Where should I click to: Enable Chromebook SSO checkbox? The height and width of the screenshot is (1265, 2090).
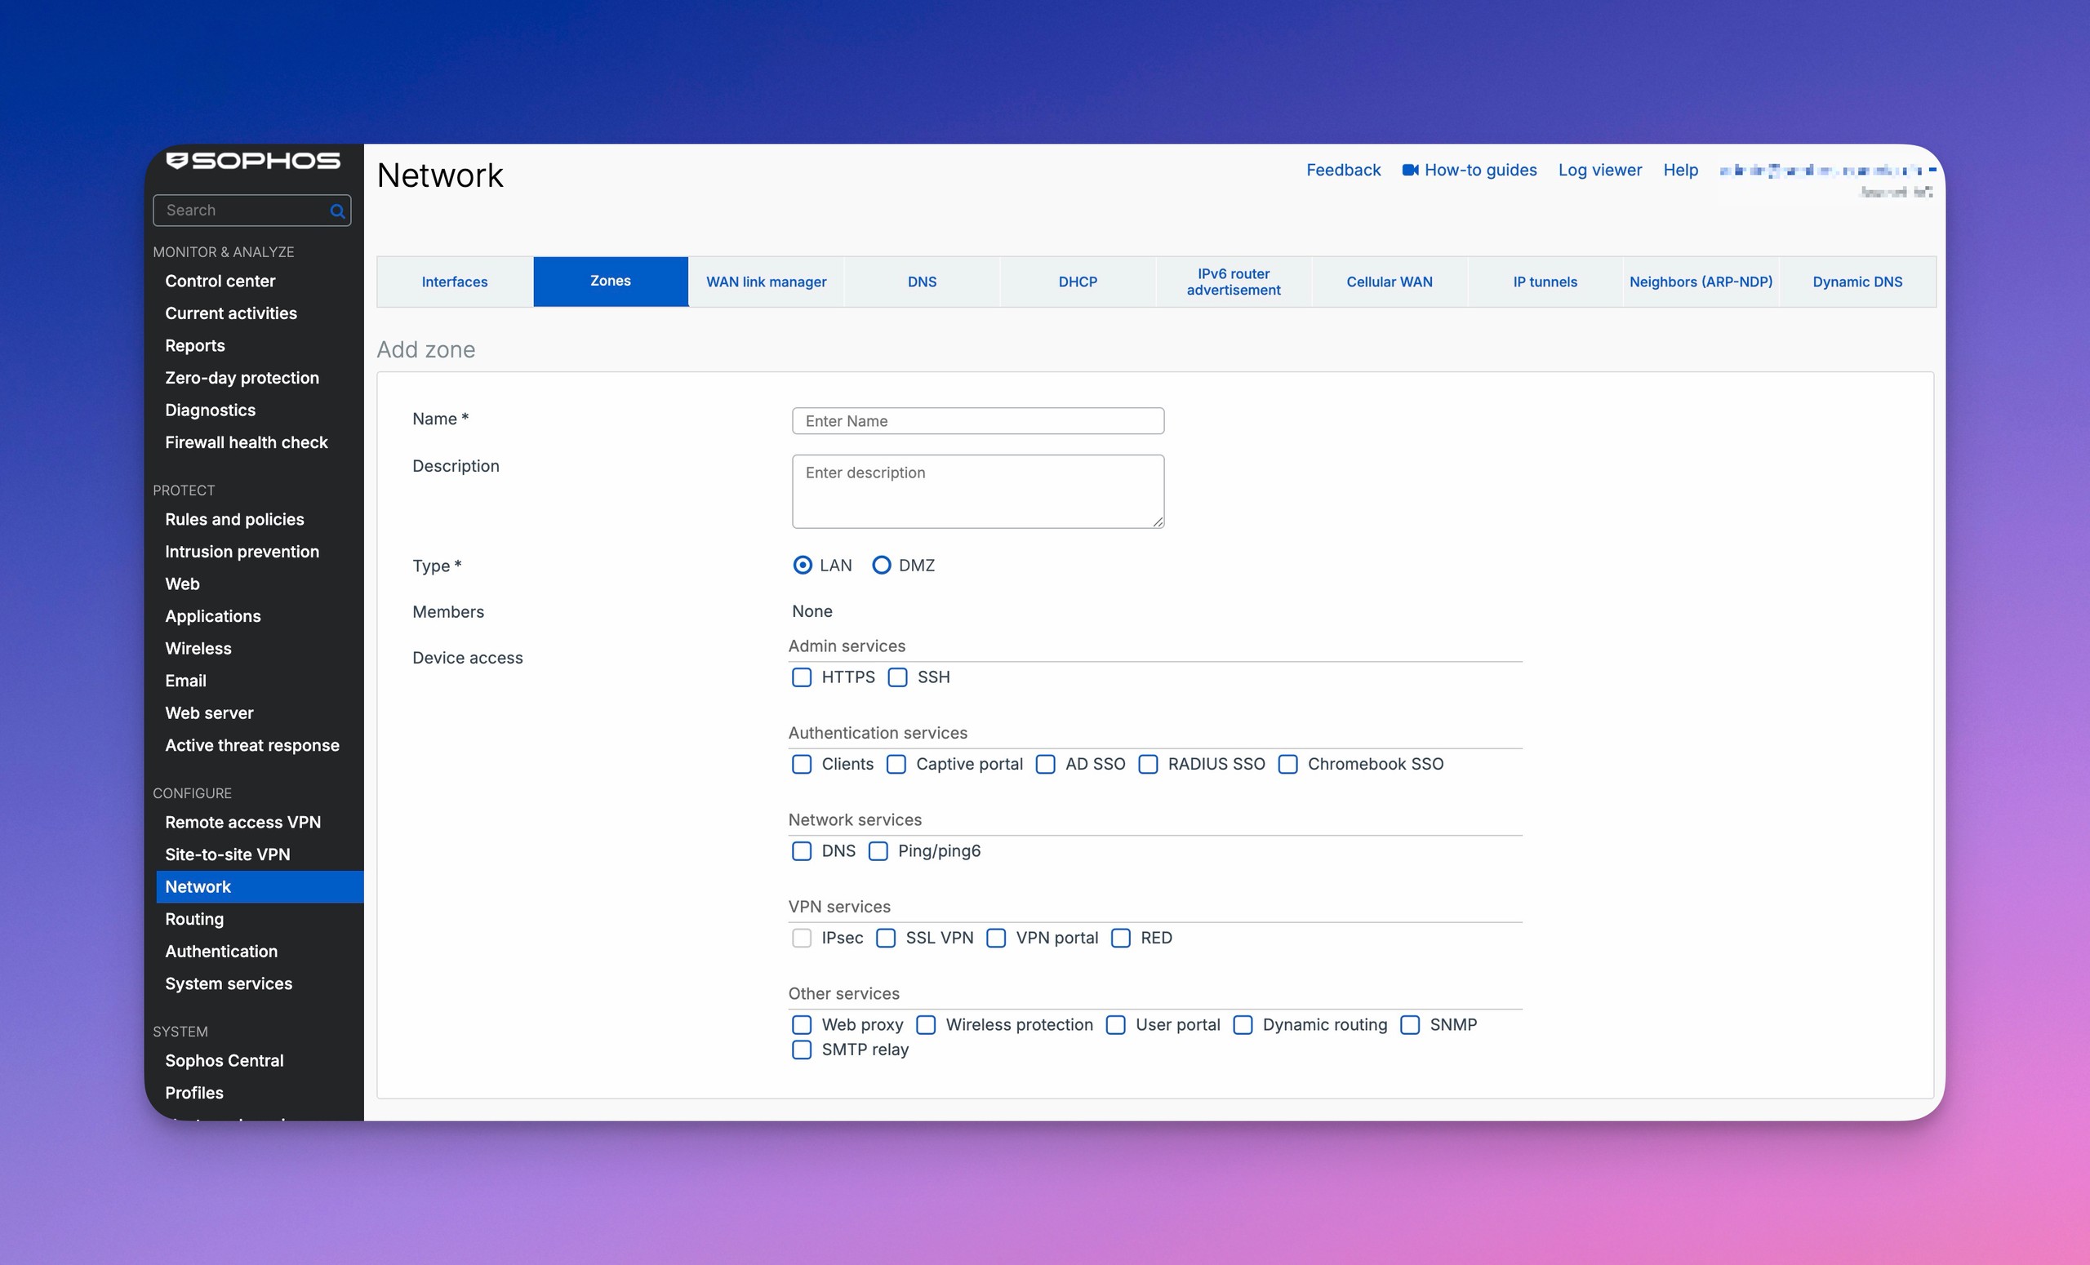click(1287, 764)
